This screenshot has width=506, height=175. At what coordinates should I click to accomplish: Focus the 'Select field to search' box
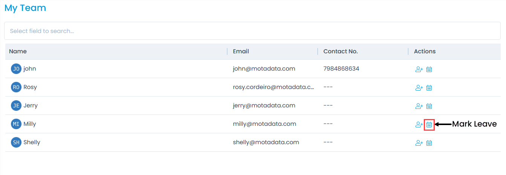252,31
